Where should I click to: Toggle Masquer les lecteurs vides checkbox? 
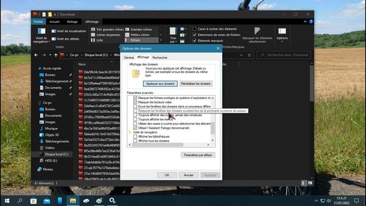point(135,102)
